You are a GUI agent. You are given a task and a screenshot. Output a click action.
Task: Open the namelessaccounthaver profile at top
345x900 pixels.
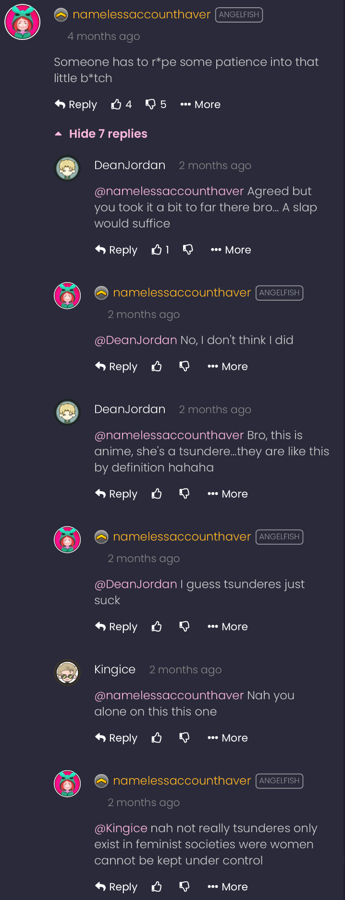(x=141, y=14)
